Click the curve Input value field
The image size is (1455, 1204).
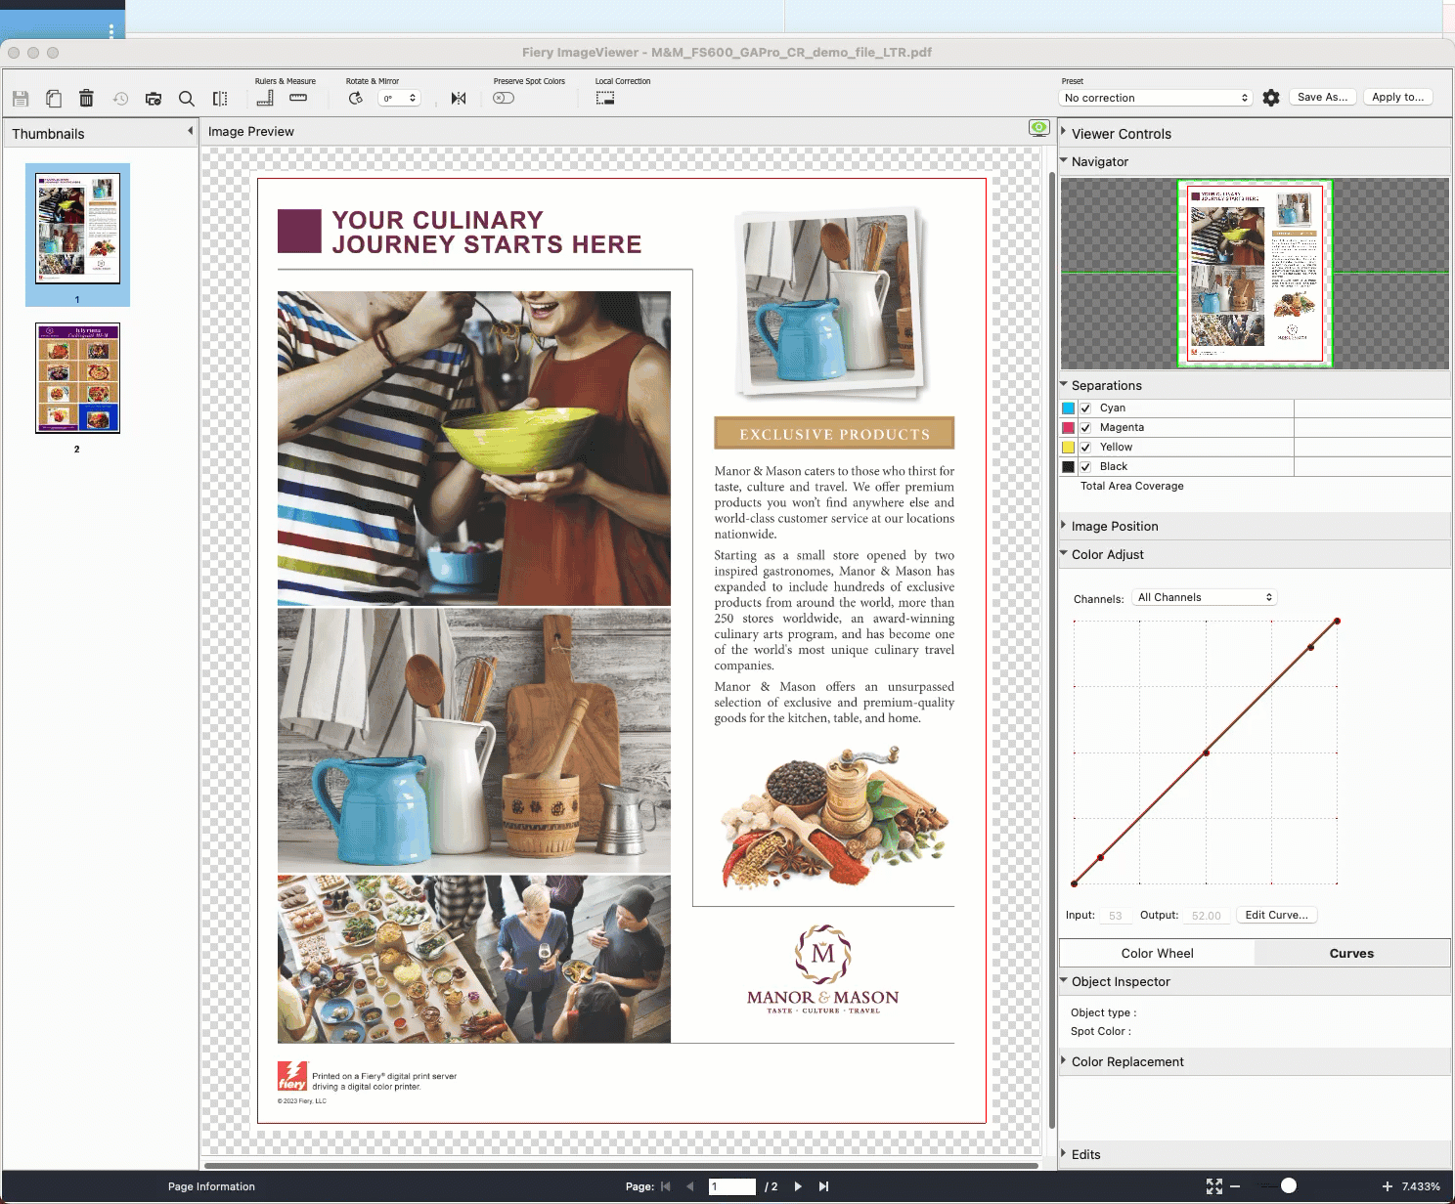coord(1115,916)
